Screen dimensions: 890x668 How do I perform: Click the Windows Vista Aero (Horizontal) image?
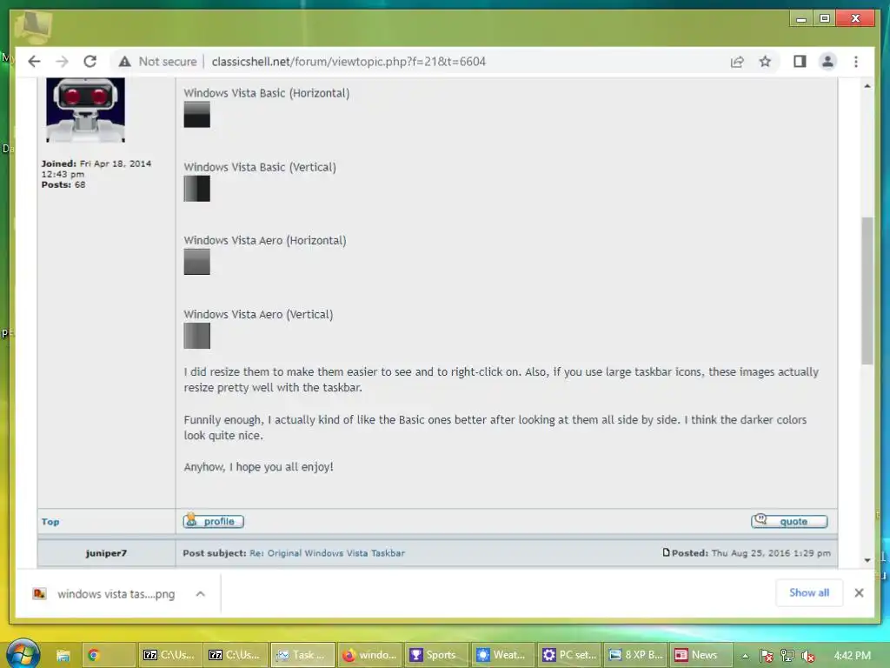click(x=197, y=262)
